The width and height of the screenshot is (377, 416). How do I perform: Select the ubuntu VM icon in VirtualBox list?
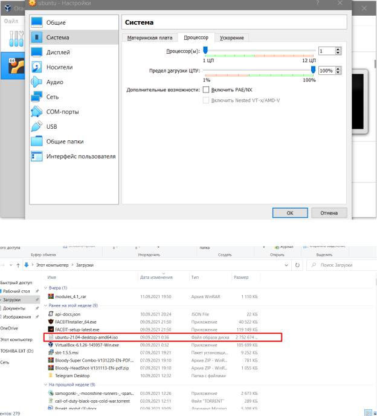16,66
